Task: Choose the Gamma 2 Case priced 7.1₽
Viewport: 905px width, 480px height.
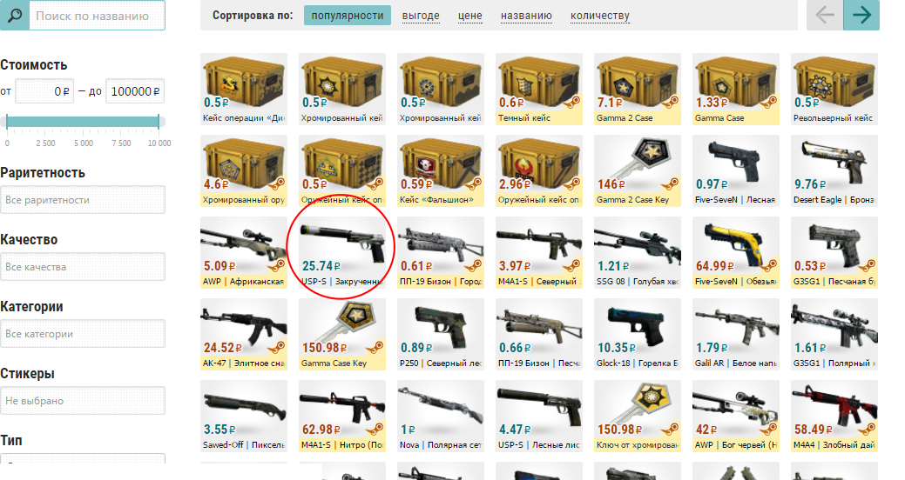Action: pyautogui.click(x=638, y=89)
